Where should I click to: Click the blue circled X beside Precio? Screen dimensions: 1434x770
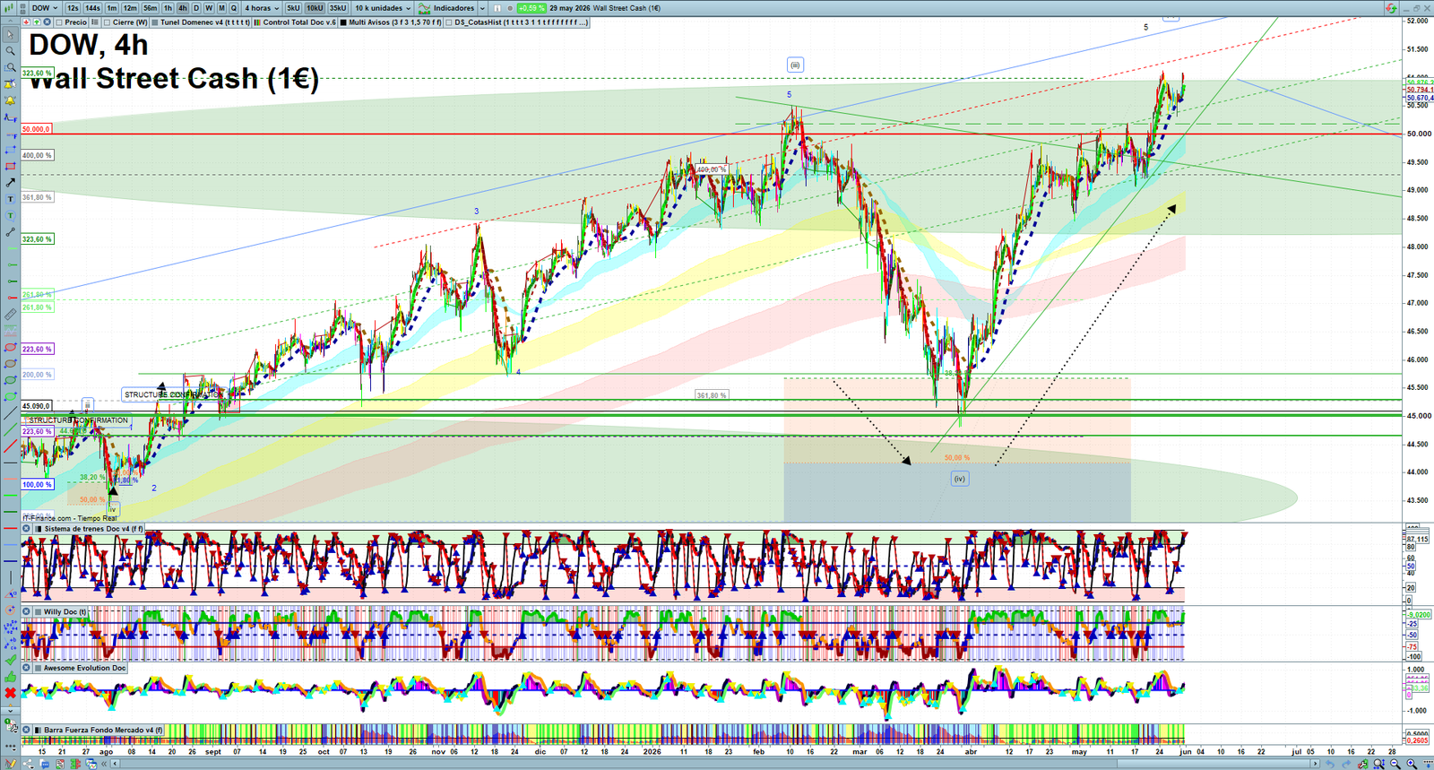[x=47, y=22]
